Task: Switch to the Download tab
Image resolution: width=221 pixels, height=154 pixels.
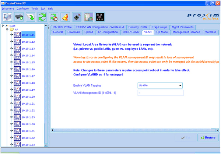Action: (x=74, y=32)
